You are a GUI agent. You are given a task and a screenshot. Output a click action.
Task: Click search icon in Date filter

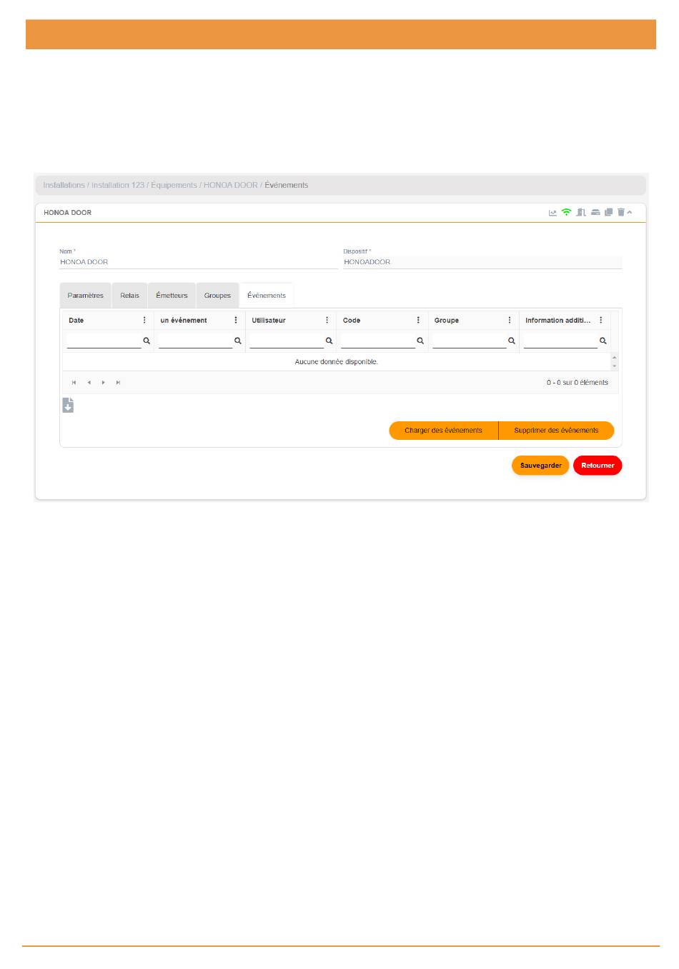tap(147, 341)
